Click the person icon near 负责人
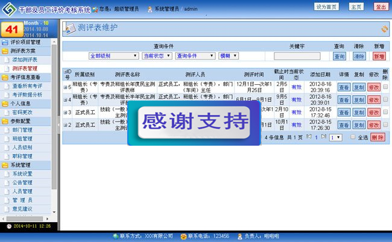392x242 pixels. pyautogui.click(x=240, y=236)
